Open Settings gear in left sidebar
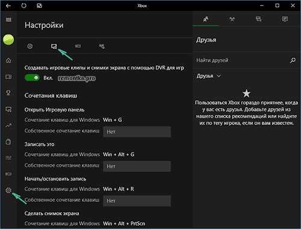This screenshot has width=301, height=229. pos(8,190)
